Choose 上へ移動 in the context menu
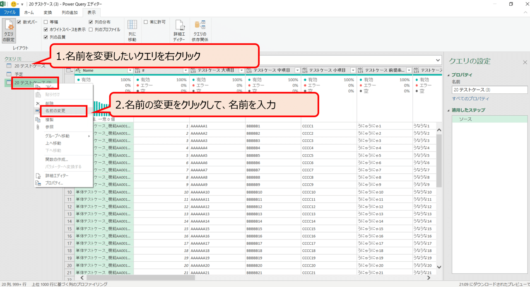This screenshot has width=530, height=287. pos(63,143)
